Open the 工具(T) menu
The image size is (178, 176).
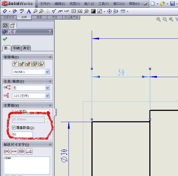pos(103,4)
